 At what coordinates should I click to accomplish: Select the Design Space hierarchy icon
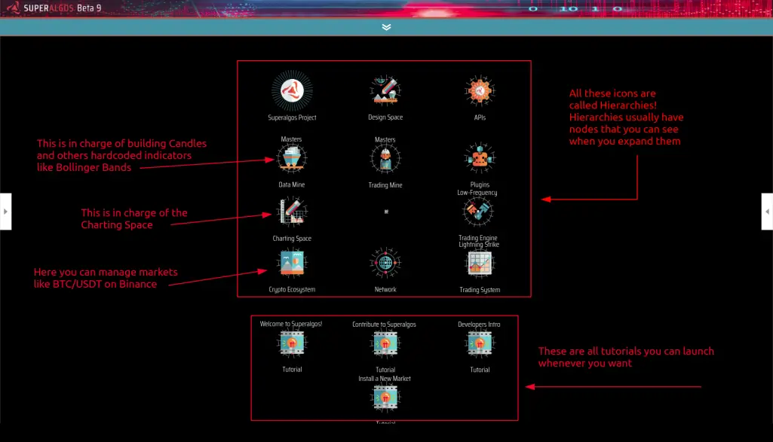[385, 90]
